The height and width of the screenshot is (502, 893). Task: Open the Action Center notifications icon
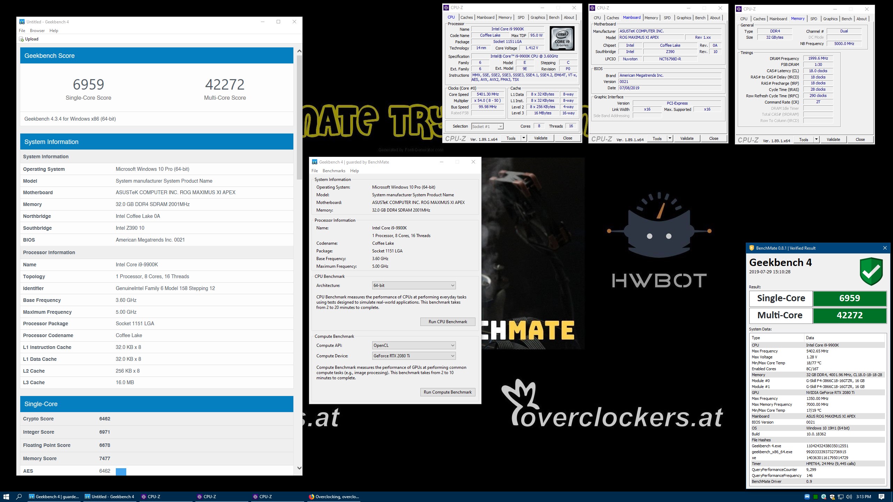[x=881, y=497]
